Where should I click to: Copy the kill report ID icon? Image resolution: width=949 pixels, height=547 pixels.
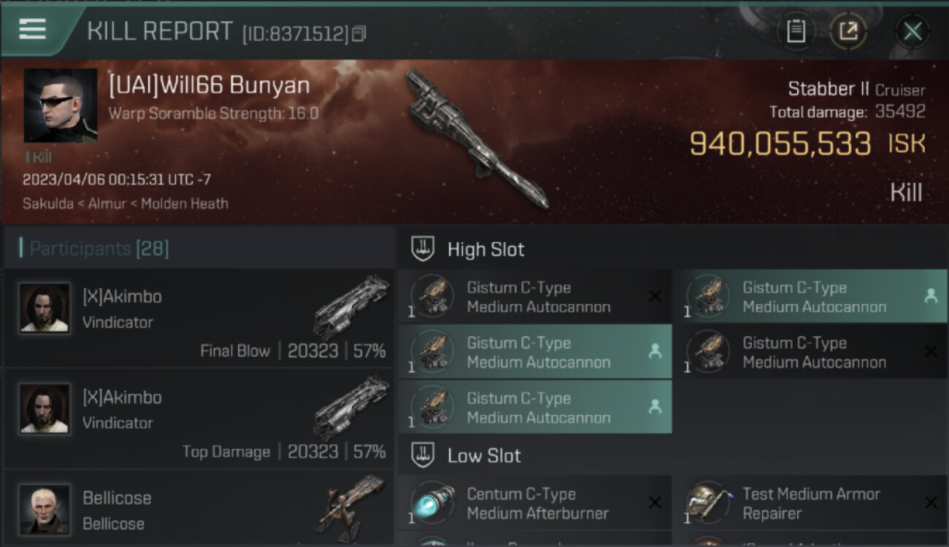coord(358,34)
